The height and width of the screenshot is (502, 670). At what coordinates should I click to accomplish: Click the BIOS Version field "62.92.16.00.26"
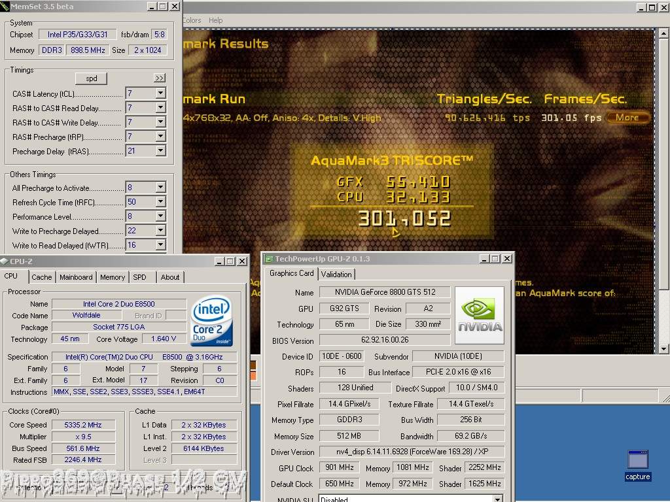click(385, 340)
